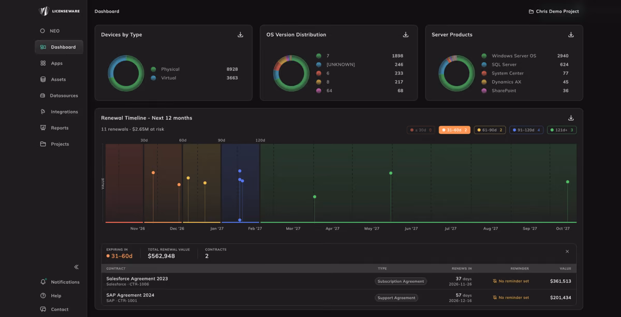Click the green renewal marker before Apr '27

(315, 197)
